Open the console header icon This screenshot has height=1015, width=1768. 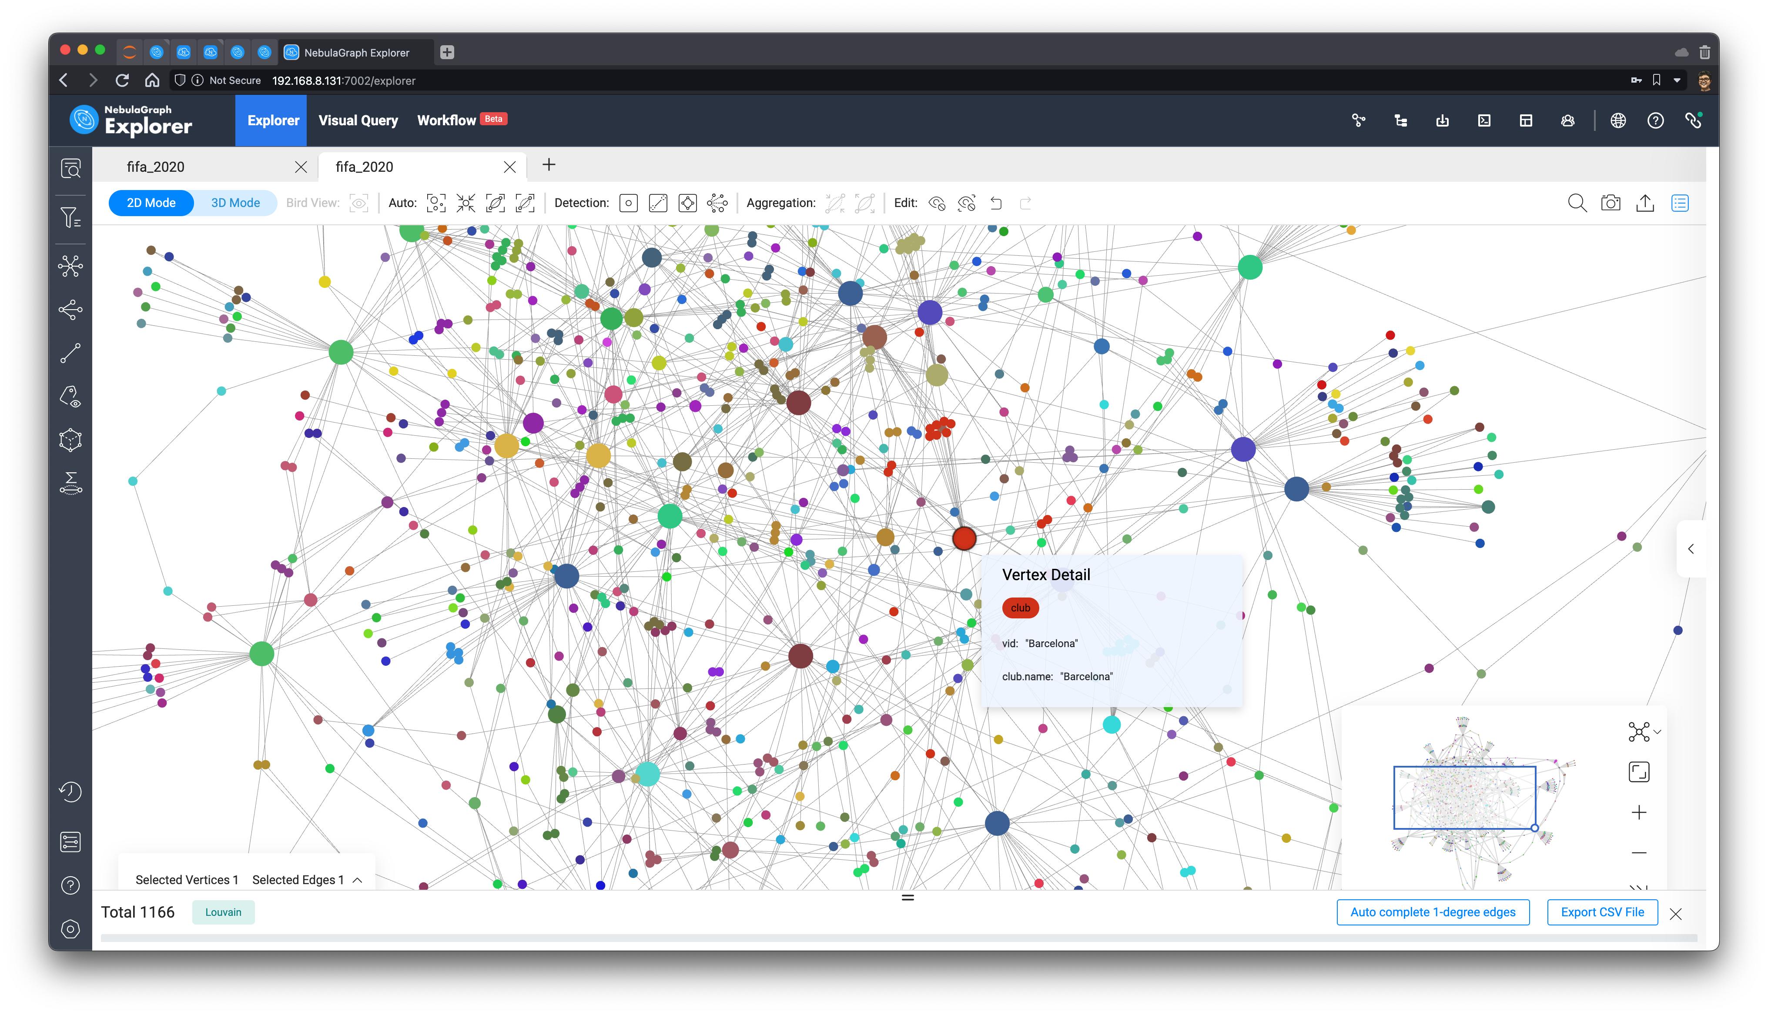[1484, 120]
